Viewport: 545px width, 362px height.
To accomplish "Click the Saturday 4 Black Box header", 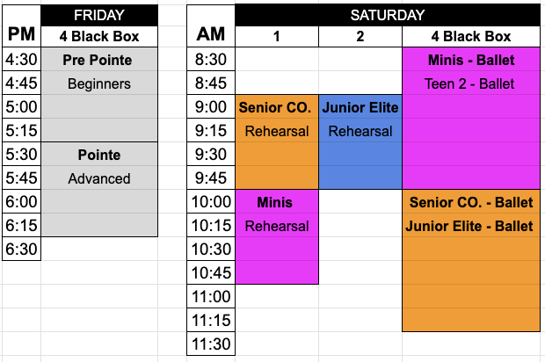I will [471, 37].
